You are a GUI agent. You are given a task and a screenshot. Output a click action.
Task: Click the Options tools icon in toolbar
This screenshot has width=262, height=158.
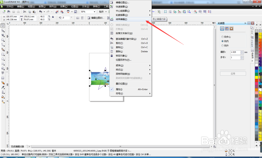point(159,12)
